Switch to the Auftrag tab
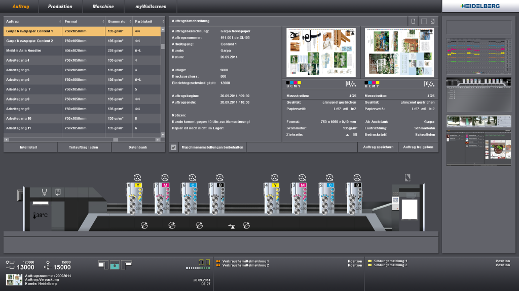This screenshot has height=291, width=519. coord(21,6)
